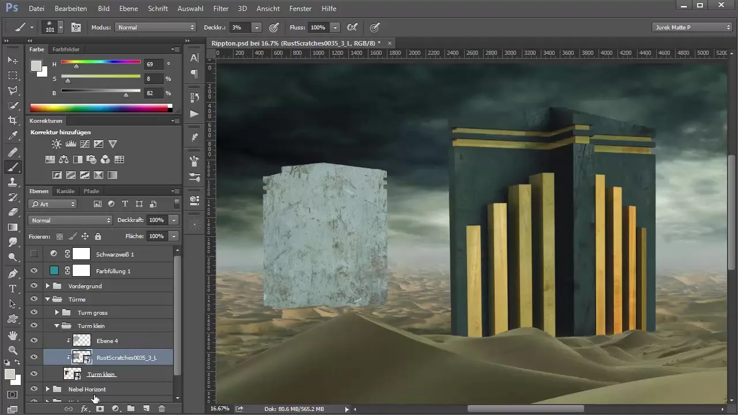Delete layer with trash icon

click(161, 408)
